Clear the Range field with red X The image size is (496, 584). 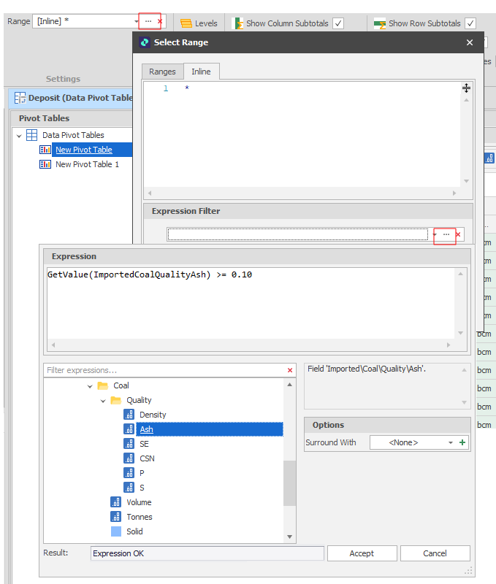(160, 22)
